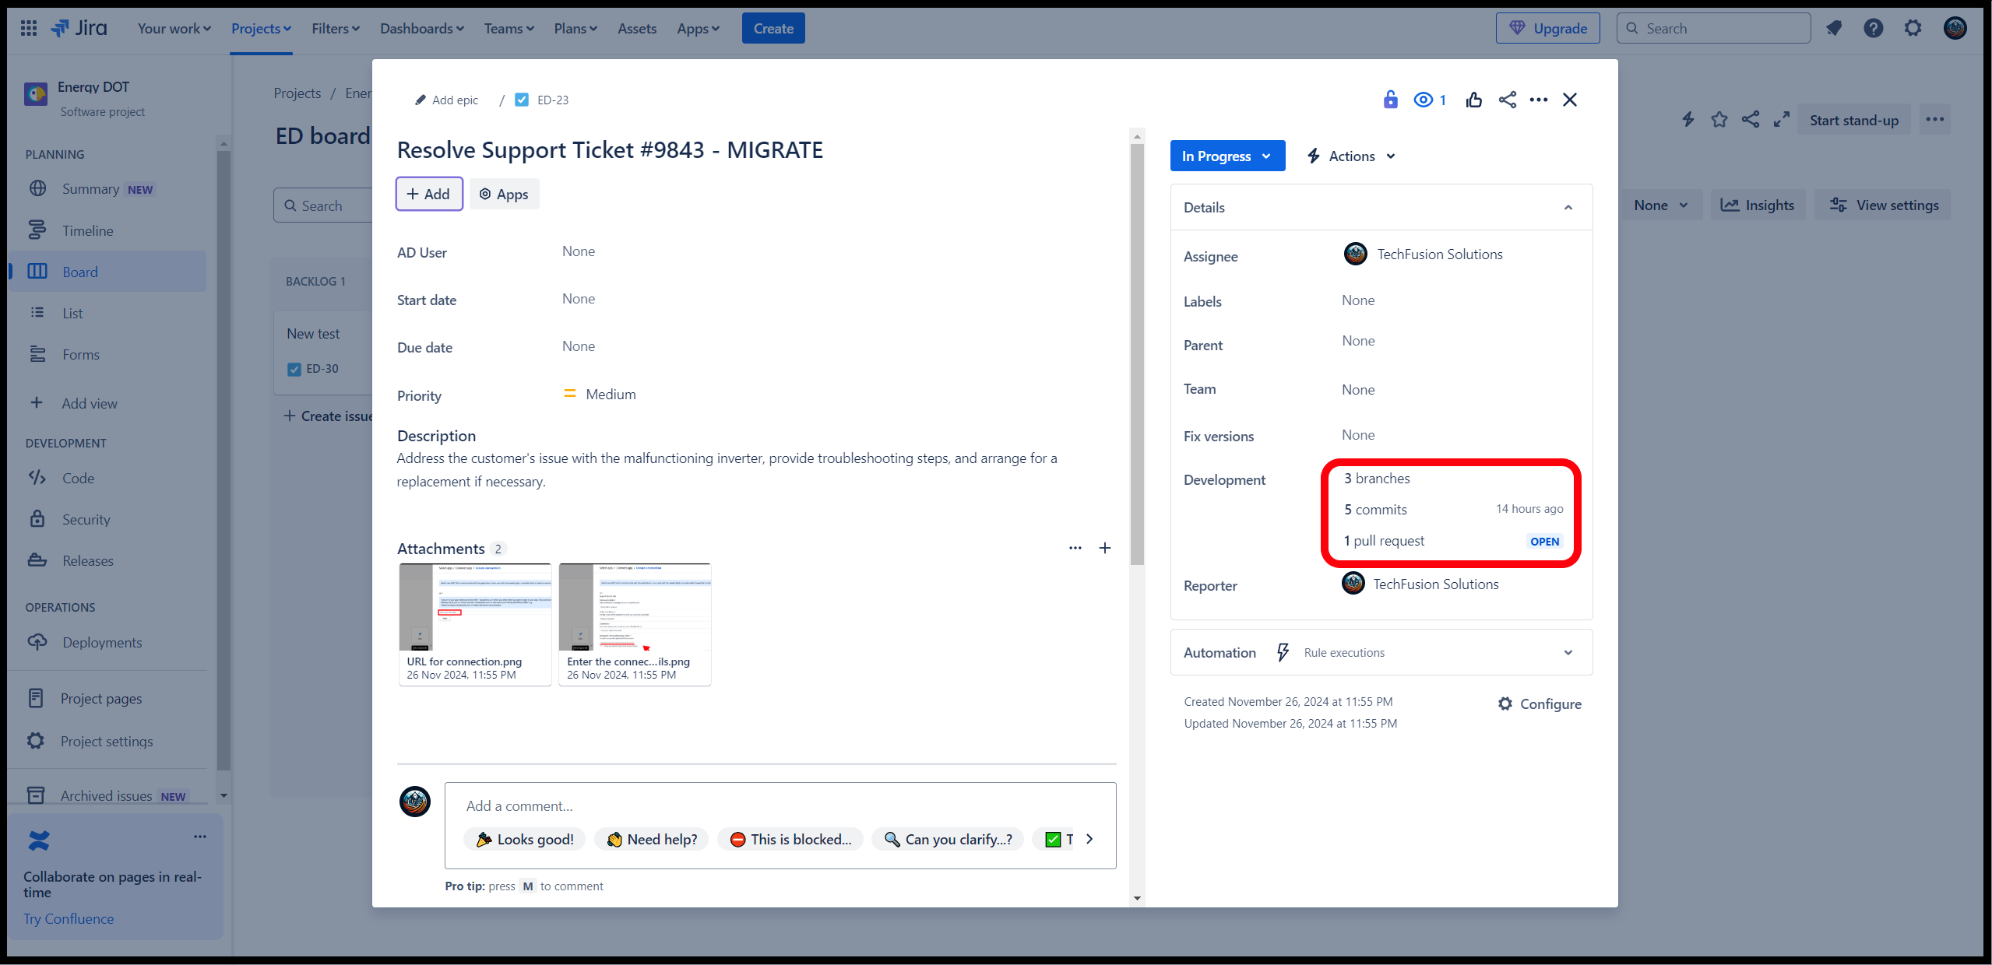This screenshot has width=1992, height=965.
Task: Open the help question mark icon
Action: click(1873, 29)
